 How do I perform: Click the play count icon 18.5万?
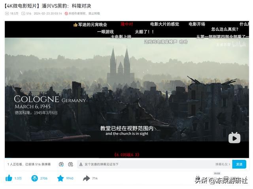(x=7, y=13)
